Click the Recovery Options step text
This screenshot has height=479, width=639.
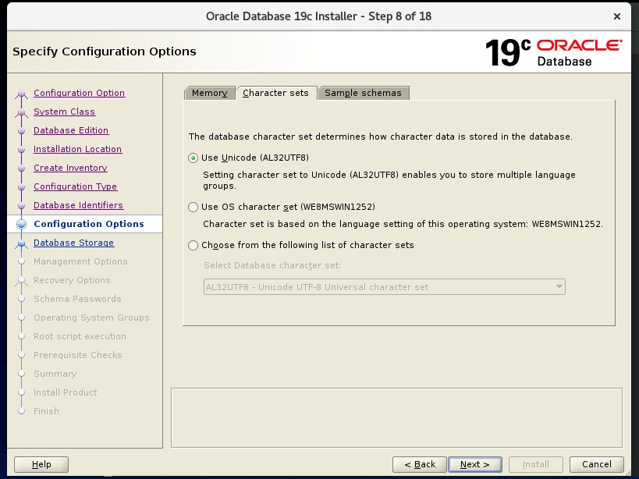coord(72,280)
